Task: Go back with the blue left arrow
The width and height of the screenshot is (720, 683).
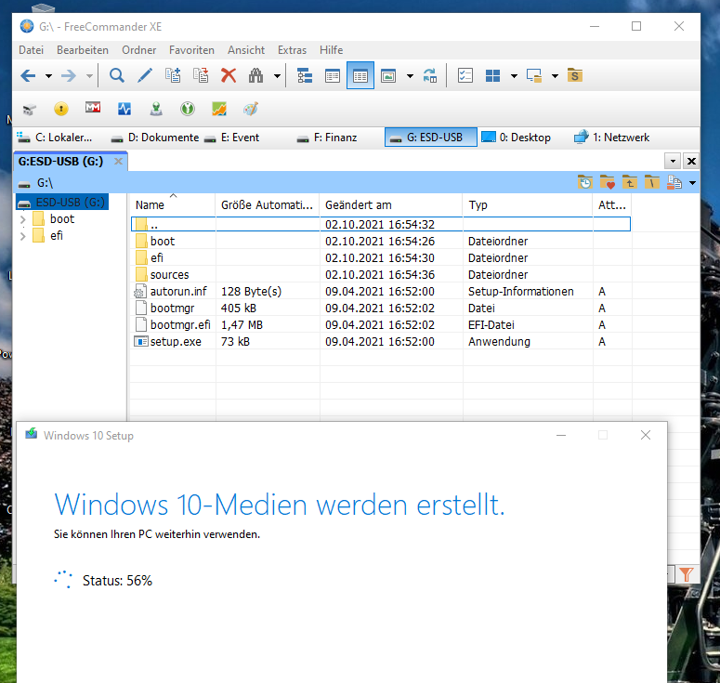Action: coord(29,76)
